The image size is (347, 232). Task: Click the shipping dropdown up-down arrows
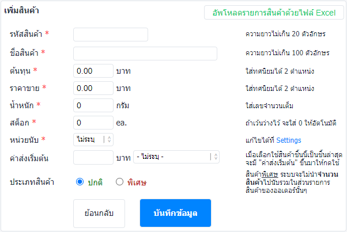pos(216,157)
